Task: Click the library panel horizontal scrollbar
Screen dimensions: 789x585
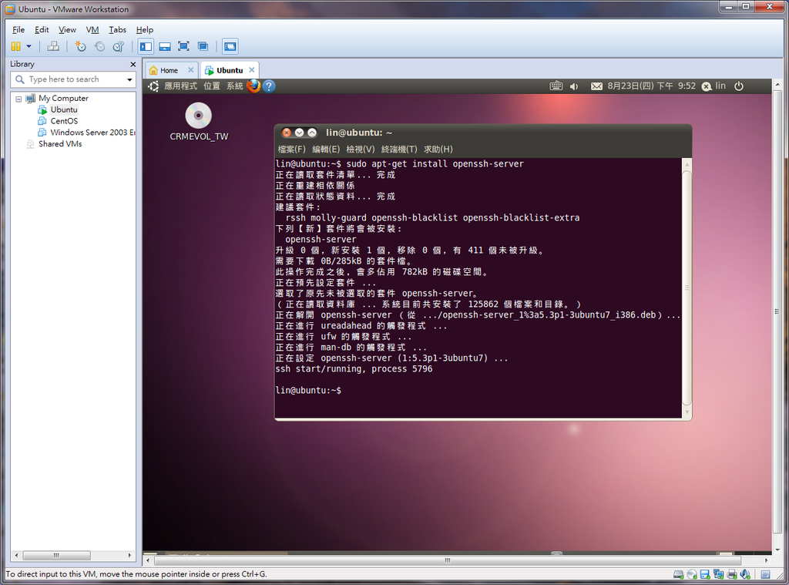Action: [56, 555]
